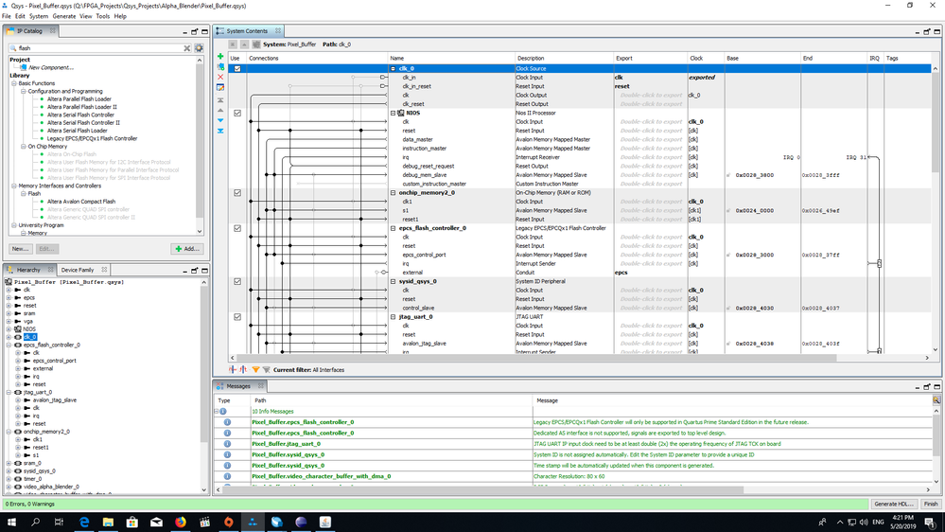Collapse the Basic Functions library group
This screenshot has width=945, height=532.
(14, 83)
